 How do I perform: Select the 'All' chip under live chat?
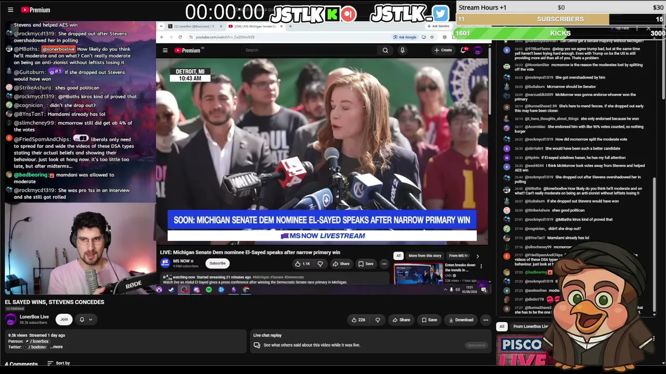click(502, 326)
